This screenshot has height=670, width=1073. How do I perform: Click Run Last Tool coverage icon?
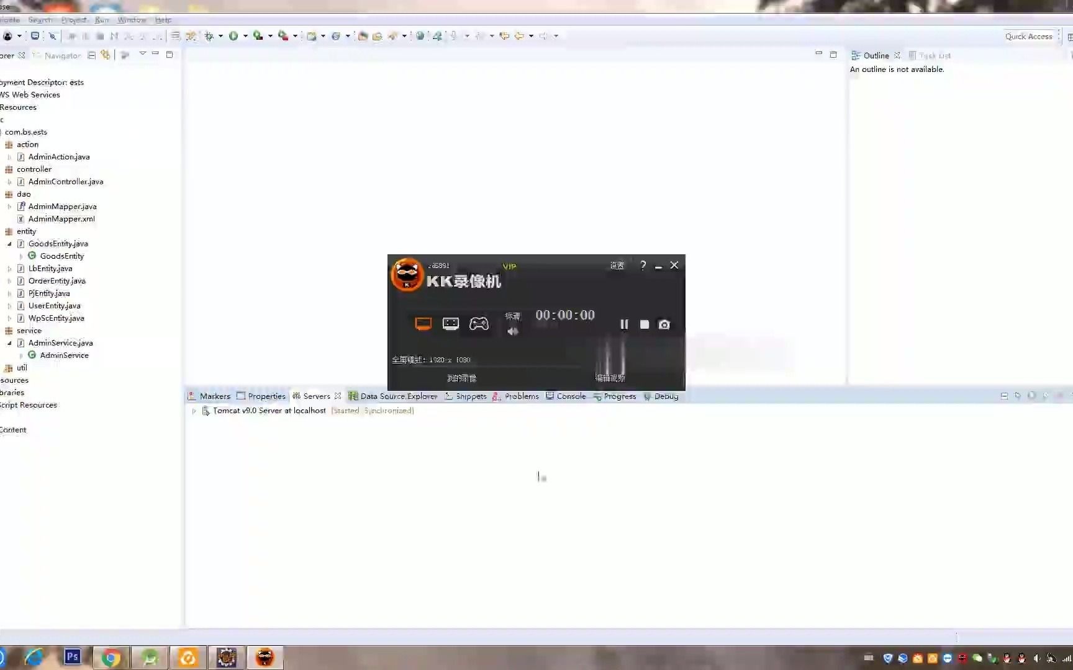tap(258, 36)
